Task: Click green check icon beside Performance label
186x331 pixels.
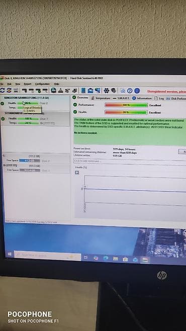Action: (x=75, y=105)
